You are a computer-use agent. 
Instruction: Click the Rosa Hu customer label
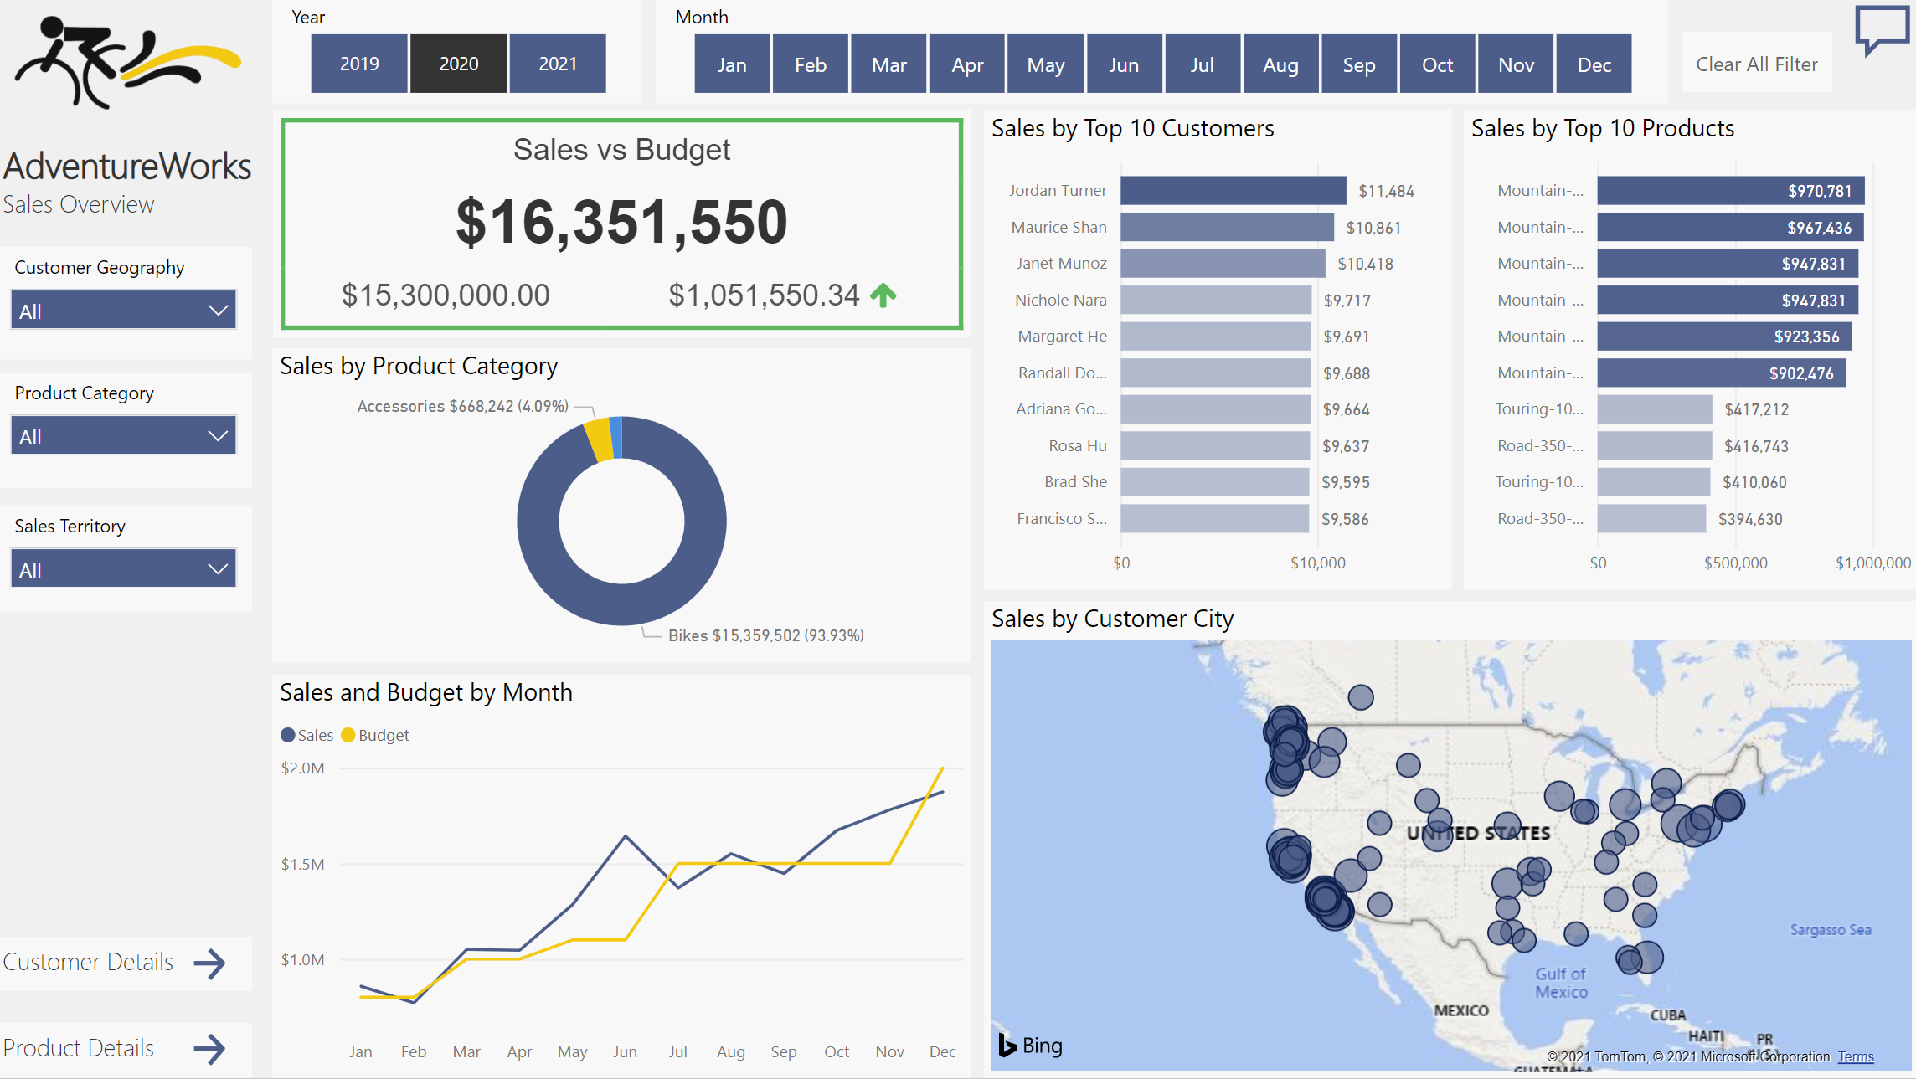pos(1078,445)
